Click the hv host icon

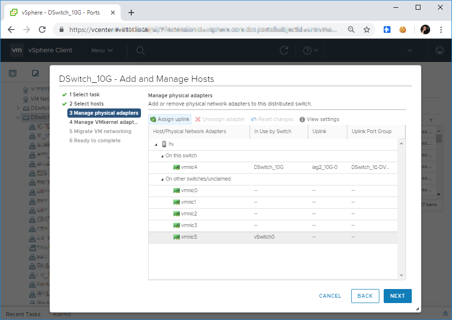[x=164, y=144]
